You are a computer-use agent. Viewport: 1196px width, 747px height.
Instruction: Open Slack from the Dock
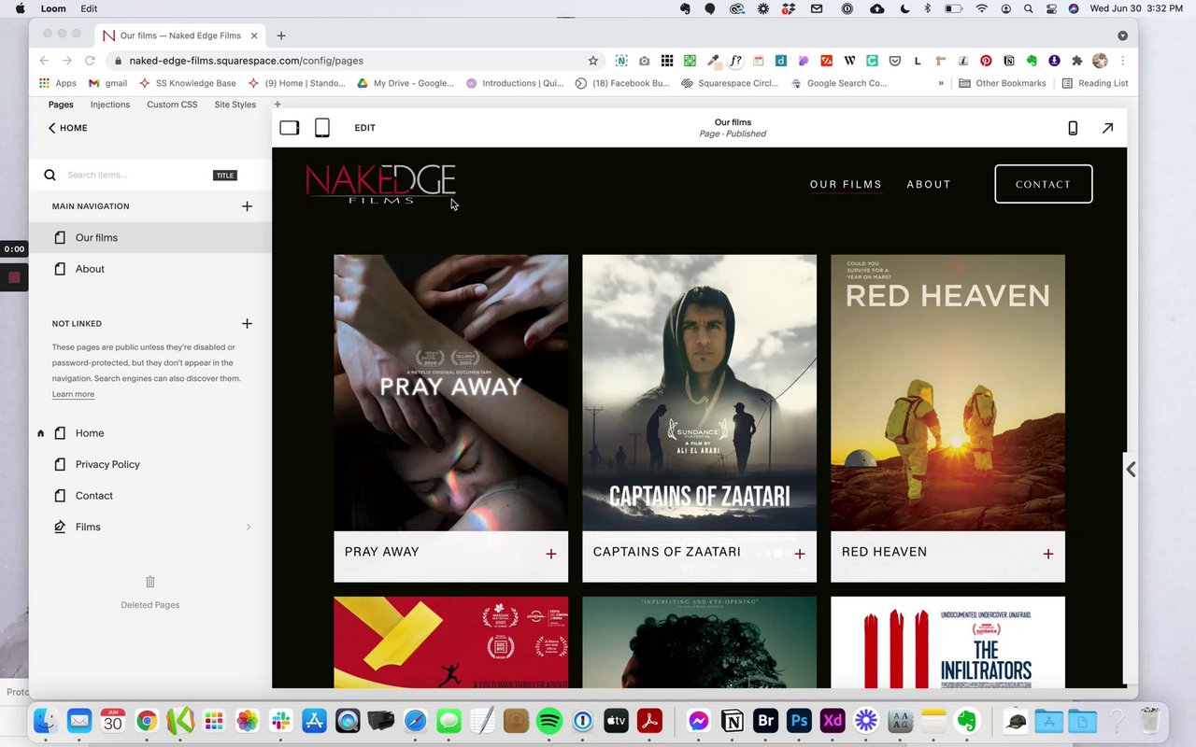click(x=280, y=721)
